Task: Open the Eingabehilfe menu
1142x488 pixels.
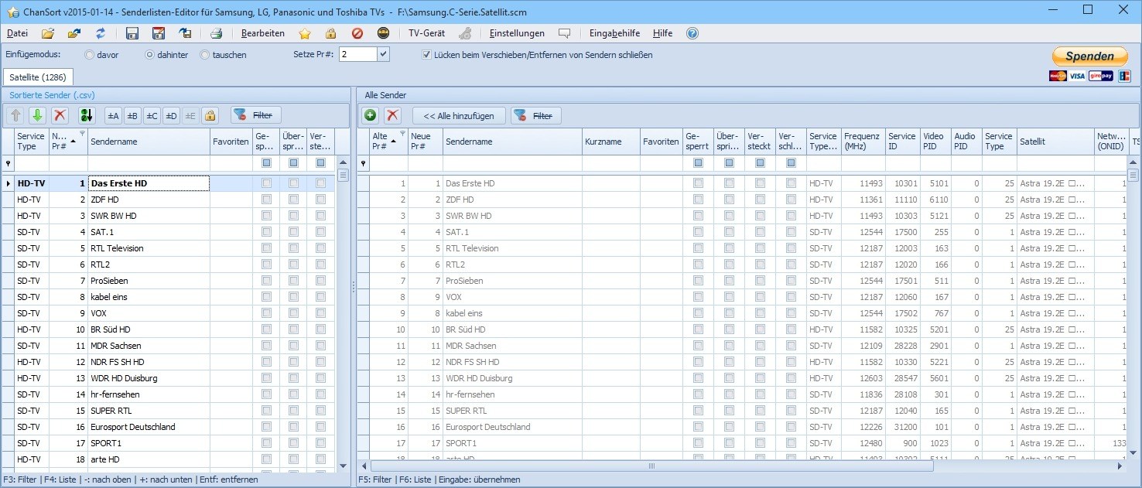Action: click(614, 33)
